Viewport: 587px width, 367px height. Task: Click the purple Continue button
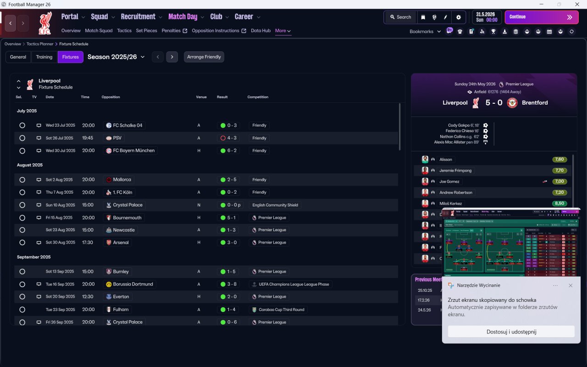tap(542, 17)
